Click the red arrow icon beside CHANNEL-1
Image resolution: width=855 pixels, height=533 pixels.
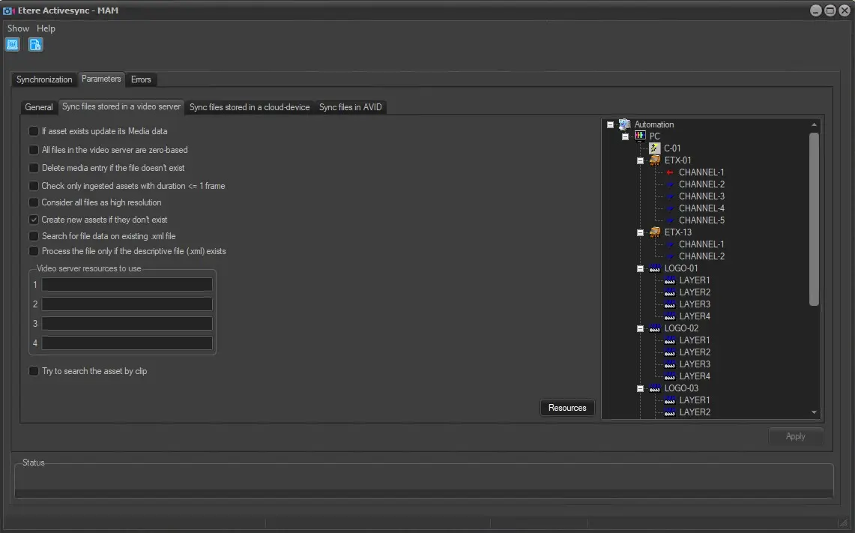[670, 172]
